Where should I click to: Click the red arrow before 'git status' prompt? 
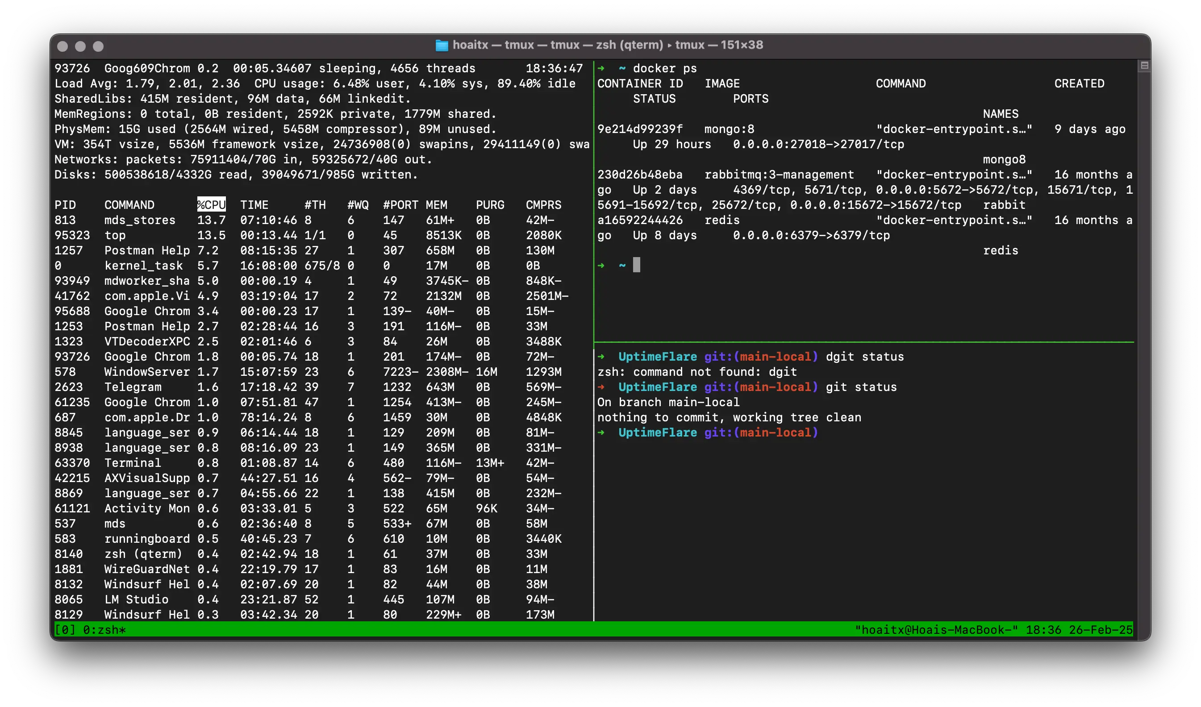click(601, 387)
